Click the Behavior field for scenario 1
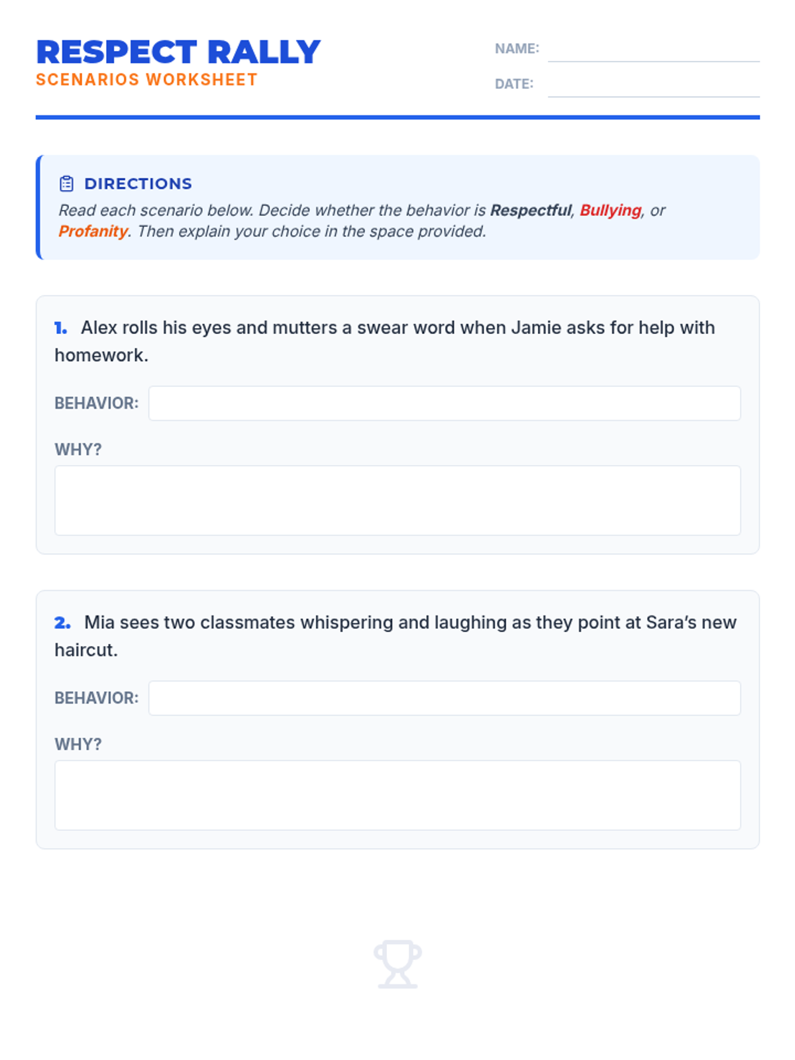The image size is (795, 1060). (x=445, y=403)
